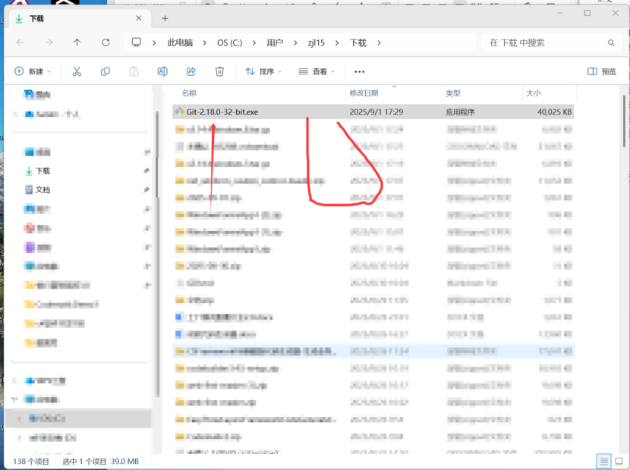Click OS (C:) breadcrumb
The height and width of the screenshot is (470, 630).
229,43
